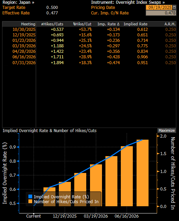Select the 01/23/2026 meeting row
The image size is (179, 221).
[89, 40]
